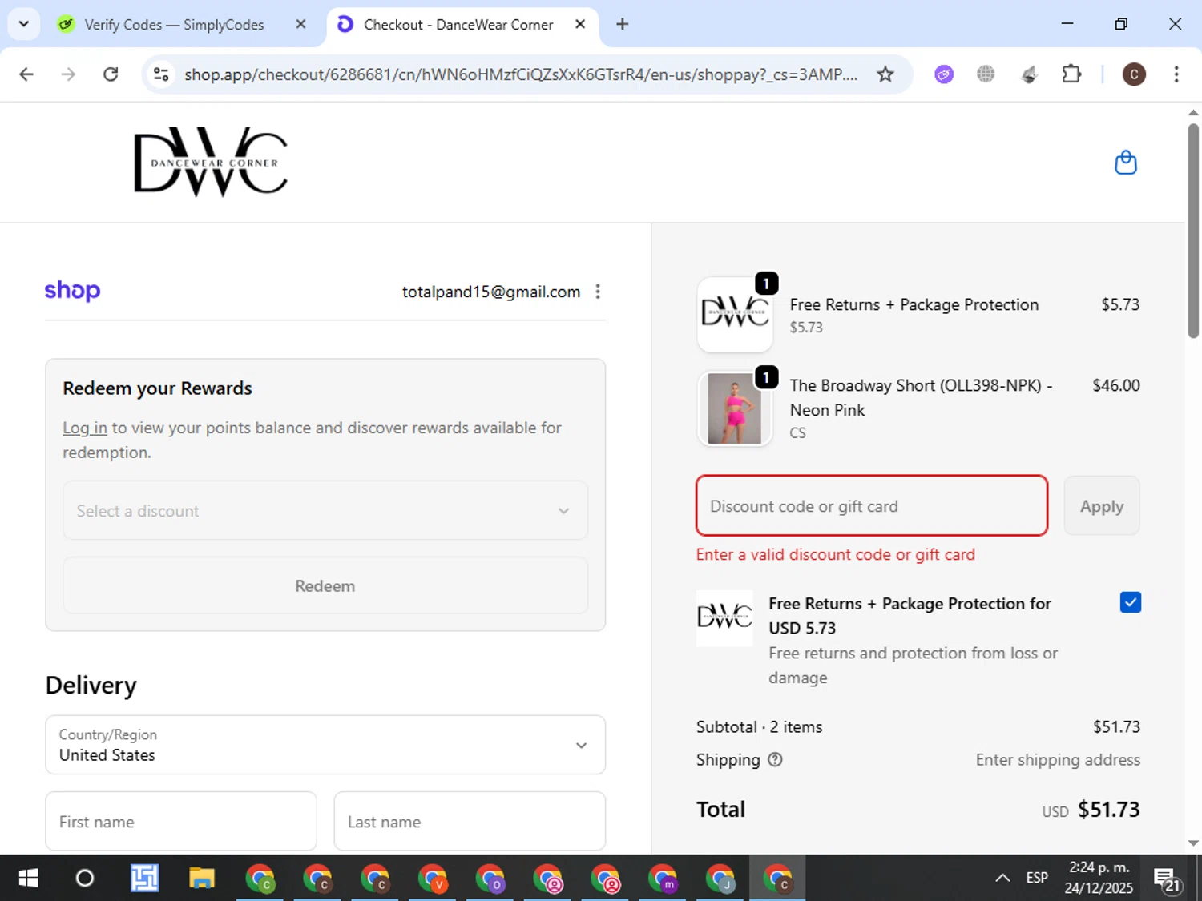This screenshot has width=1202, height=901.
Task: Open the Cortana circle on taskbar
Action: click(84, 879)
